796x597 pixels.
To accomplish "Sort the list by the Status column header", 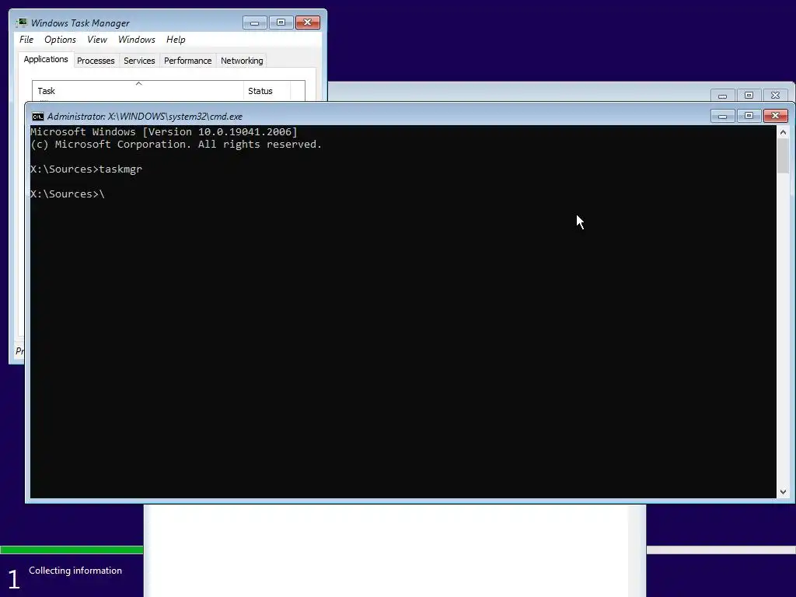I will click(267, 91).
